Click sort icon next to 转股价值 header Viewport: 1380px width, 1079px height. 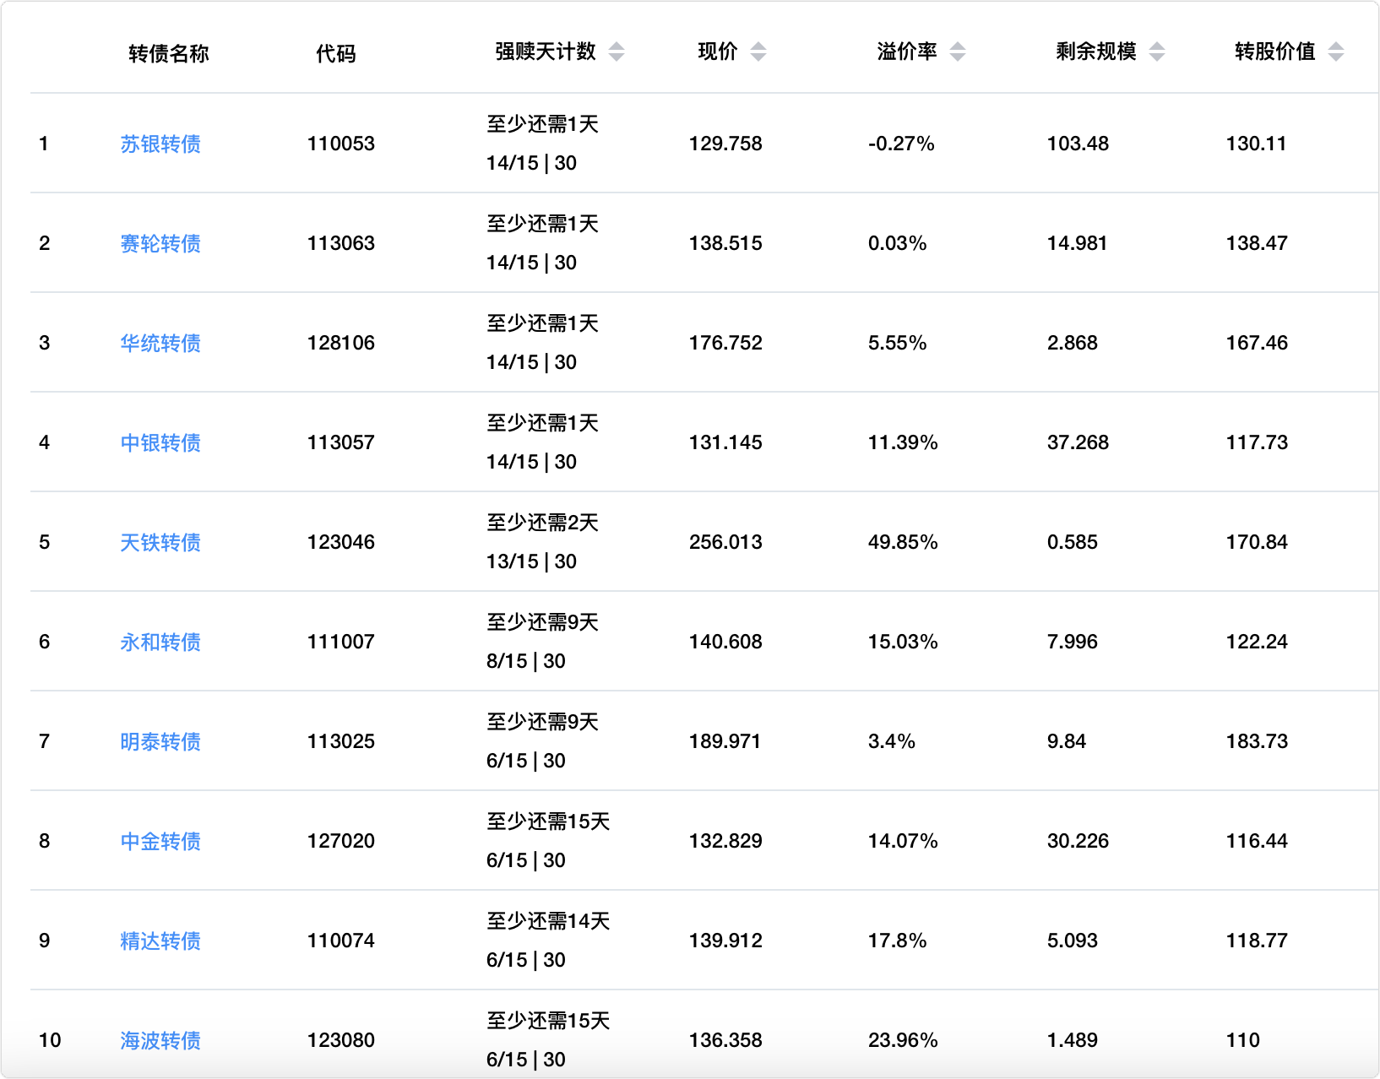coord(1335,52)
